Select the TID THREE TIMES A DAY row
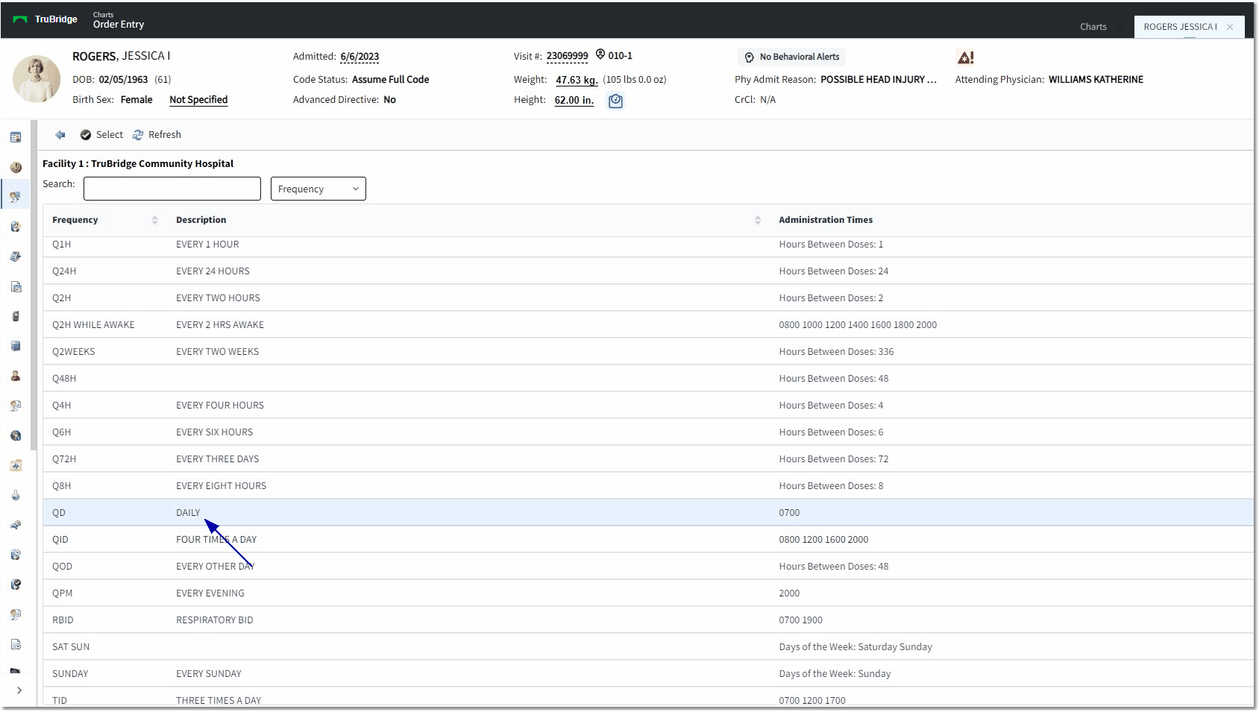Screen dimensions: 1259x712 pos(648,697)
